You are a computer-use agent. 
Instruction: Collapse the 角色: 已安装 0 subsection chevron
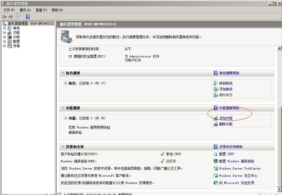(x=66, y=83)
